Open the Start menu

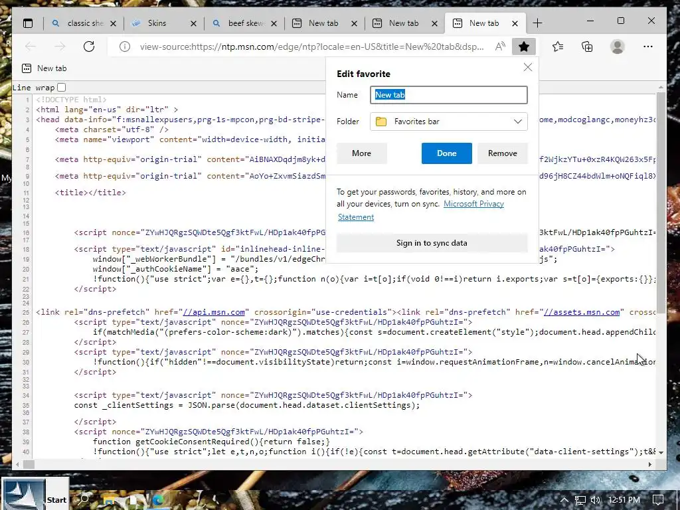(x=35, y=494)
